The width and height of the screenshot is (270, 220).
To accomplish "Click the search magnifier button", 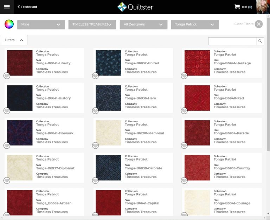I will [260, 41].
